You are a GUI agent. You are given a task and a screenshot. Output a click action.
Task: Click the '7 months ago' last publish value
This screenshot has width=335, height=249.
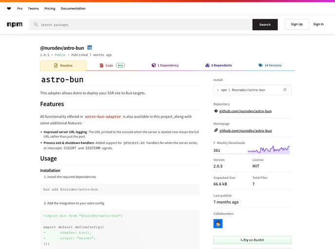(226, 202)
